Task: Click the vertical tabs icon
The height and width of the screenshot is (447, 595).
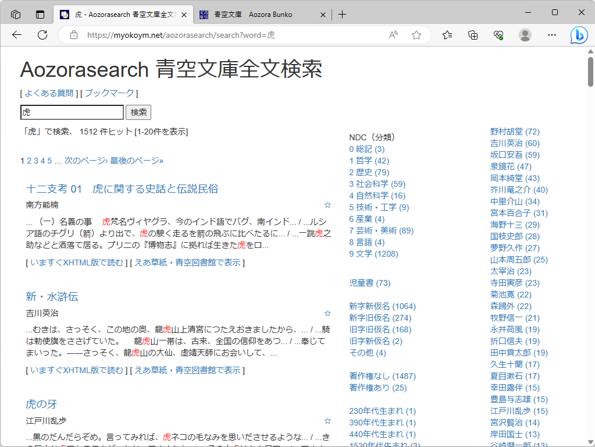Action: click(39, 14)
